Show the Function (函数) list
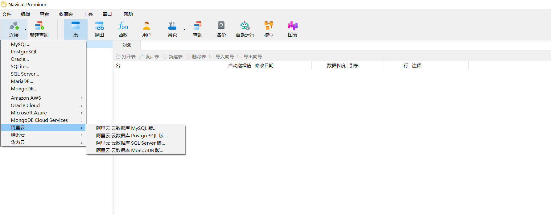 (123, 29)
